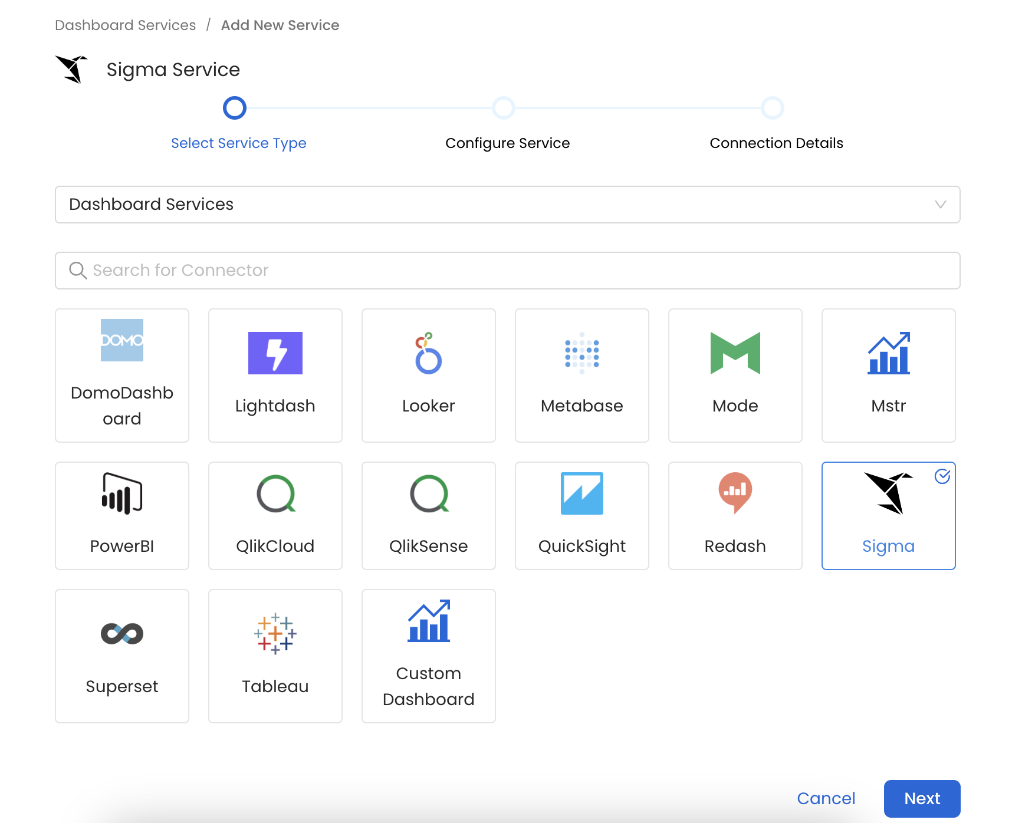Pick the Tableau plus-sign logo
1012x823 pixels.
275,634
